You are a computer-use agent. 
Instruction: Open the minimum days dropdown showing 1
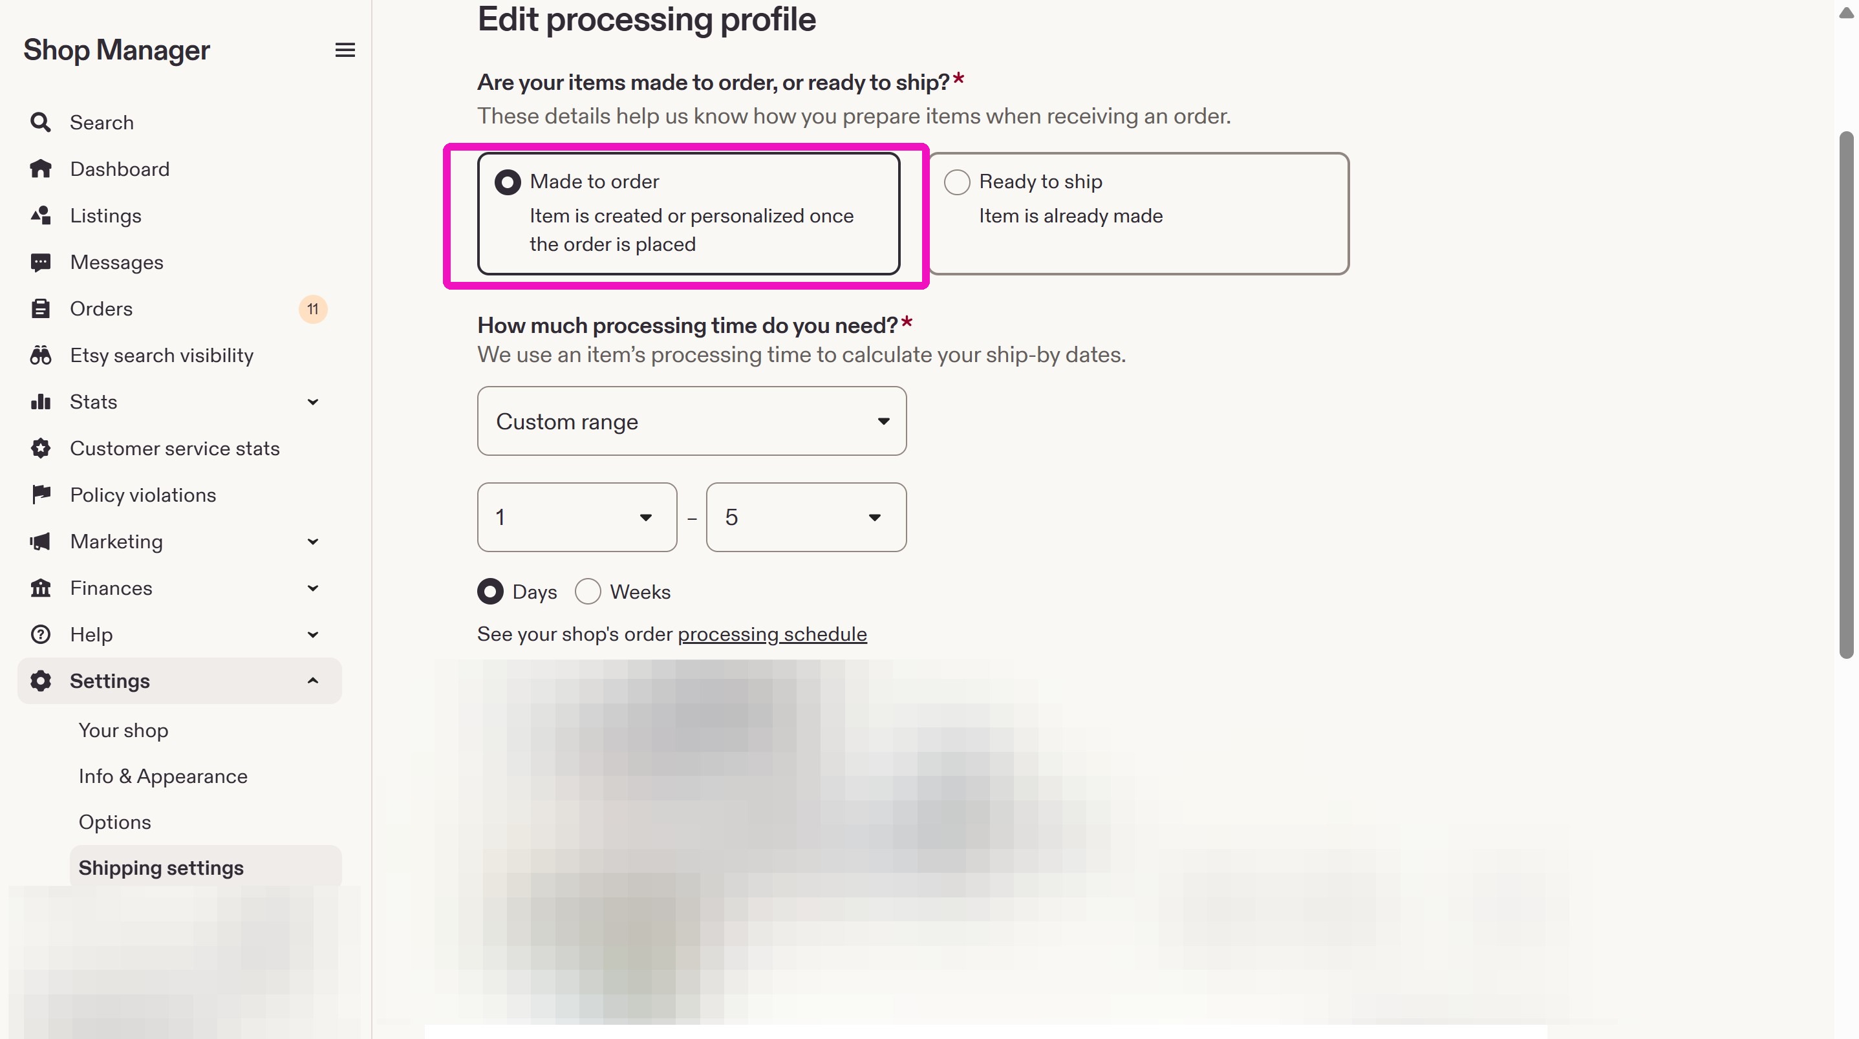pos(577,517)
